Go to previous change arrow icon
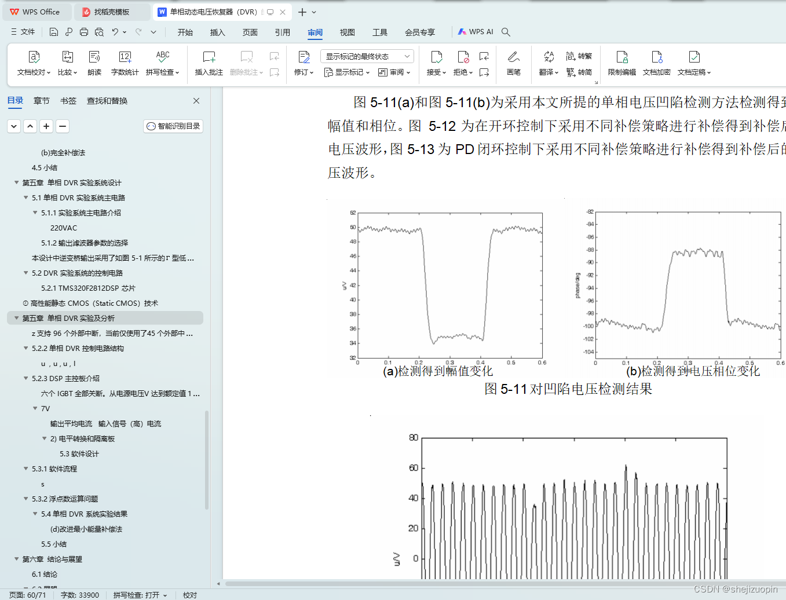The width and height of the screenshot is (786, 600). point(484,56)
